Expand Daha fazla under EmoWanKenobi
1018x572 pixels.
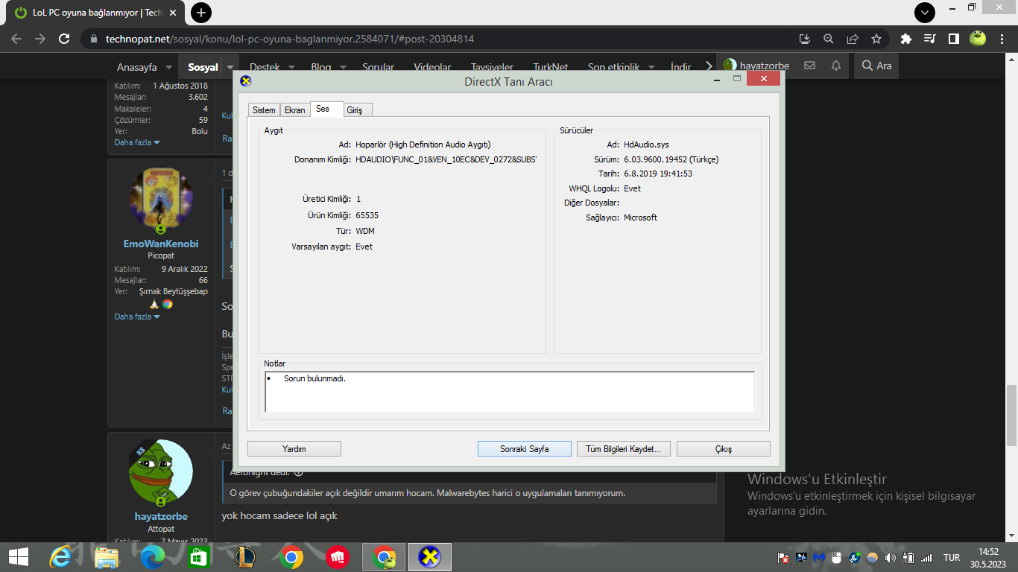click(x=137, y=317)
